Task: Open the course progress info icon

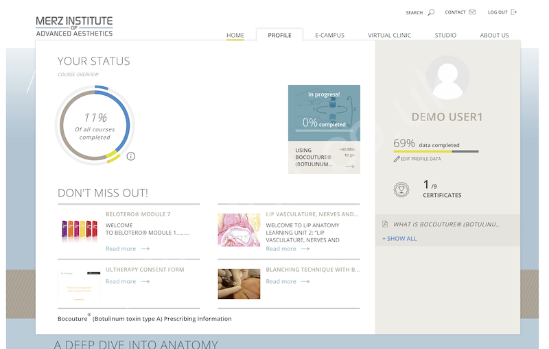Action: point(131,156)
